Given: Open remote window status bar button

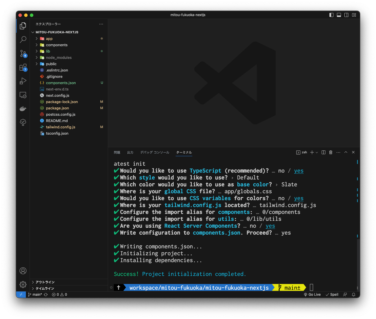Looking at the screenshot, I should pos(21,295).
